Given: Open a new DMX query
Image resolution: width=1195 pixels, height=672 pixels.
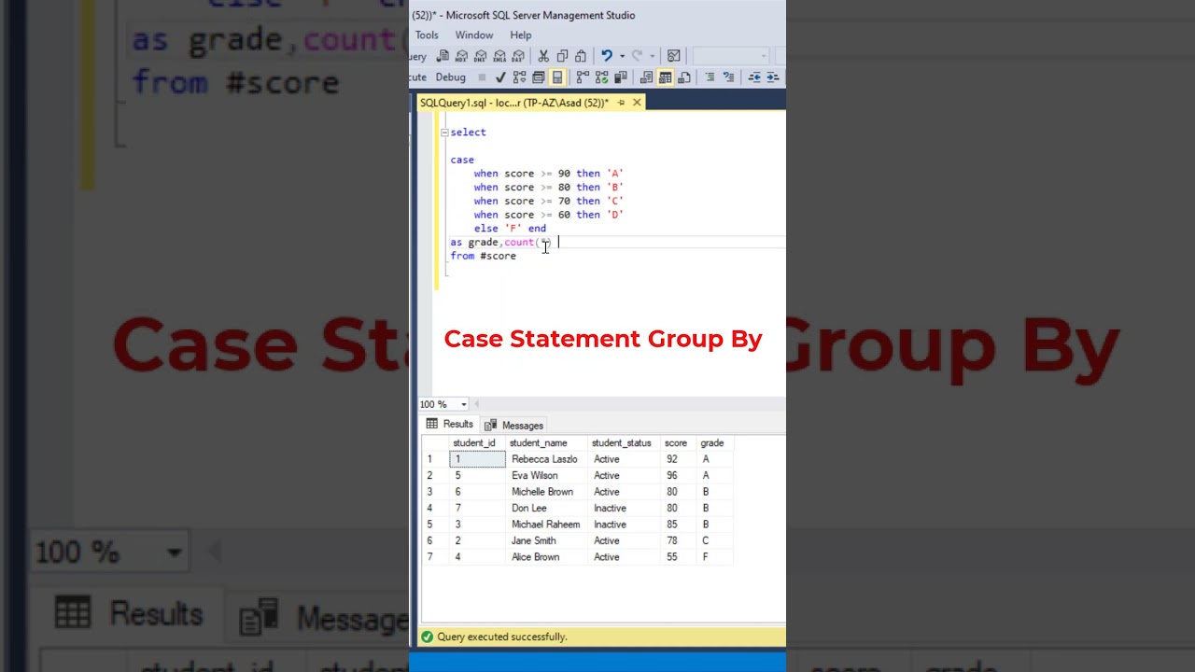Looking at the screenshot, I should (x=481, y=56).
